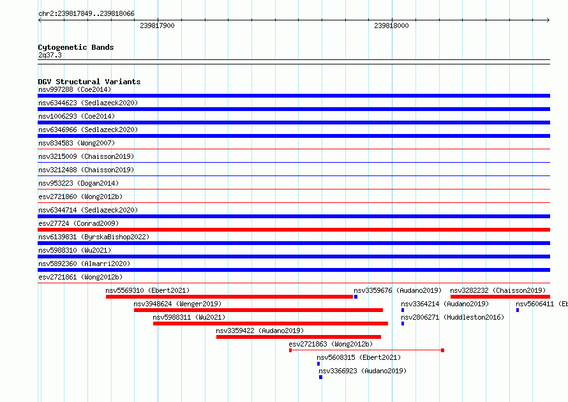The width and height of the screenshot is (568, 402).
Task: Click the small blue marker for nsv3364214
Action: [x=403, y=310]
